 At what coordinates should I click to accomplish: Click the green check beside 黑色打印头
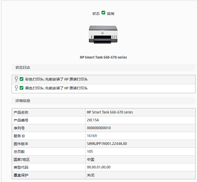point(22,88)
